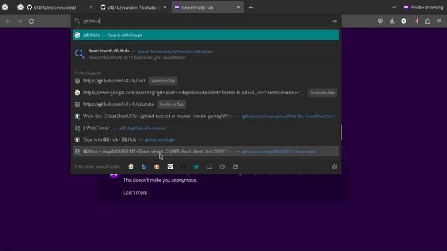Click the back navigation arrow
This screenshot has height=251, width=447.
(8, 21)
